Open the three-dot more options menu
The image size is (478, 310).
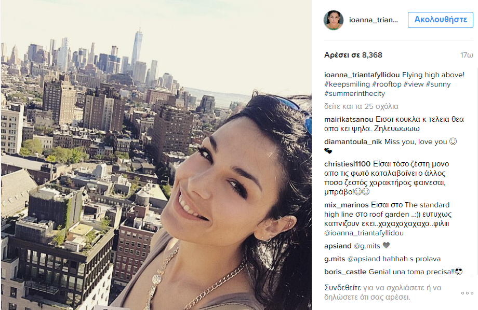click(467, 293)
